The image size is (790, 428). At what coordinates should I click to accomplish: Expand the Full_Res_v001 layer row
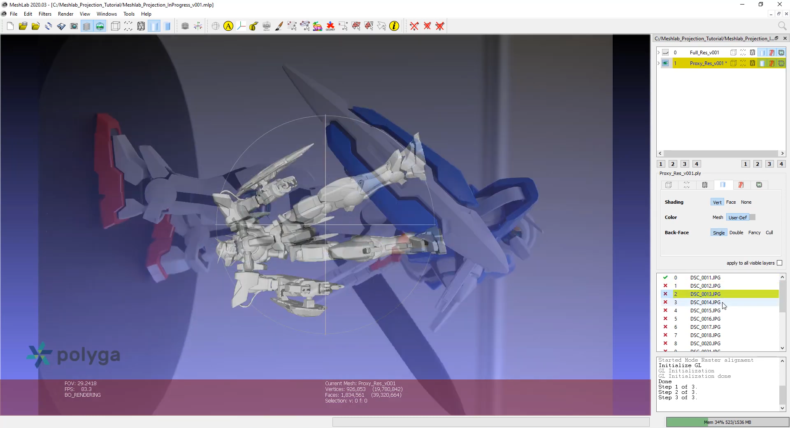[x=658, y=53]
